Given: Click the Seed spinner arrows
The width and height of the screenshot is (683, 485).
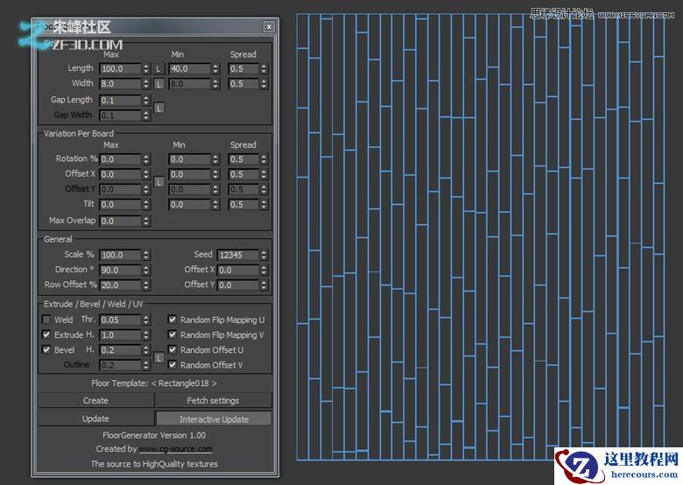Looking at the screenshot, I should [x=264, y=255].
